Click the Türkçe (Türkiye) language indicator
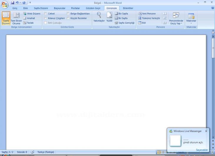The image size is (215, 156). click(46, 152)
